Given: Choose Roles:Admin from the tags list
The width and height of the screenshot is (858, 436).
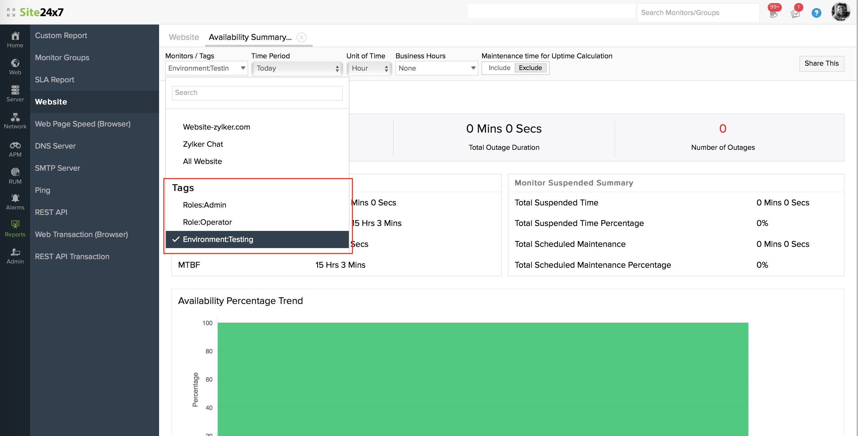Looking at the screenshot, I should [x=204, y=205].
